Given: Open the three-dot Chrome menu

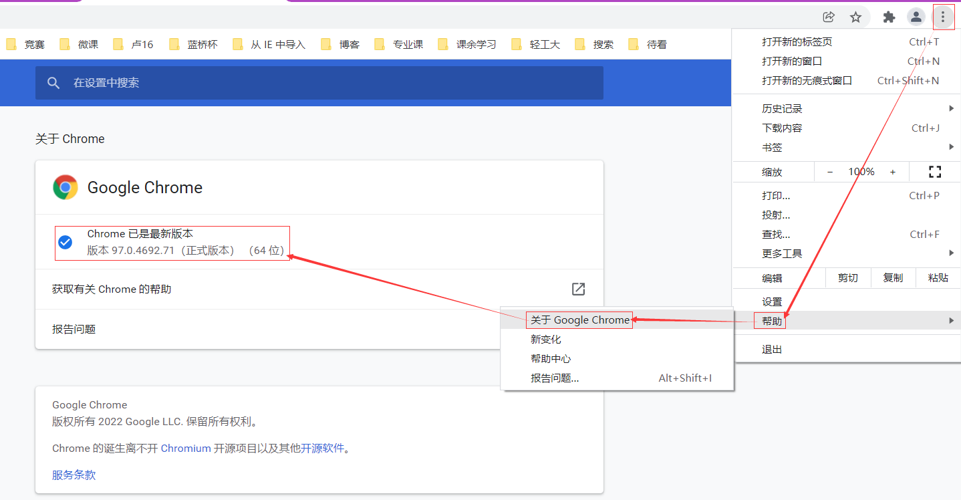Looking at the screenshot, I should [943, 17].
